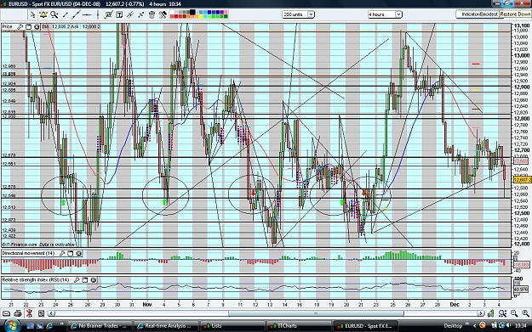
Task: Open the Windows Start orb
Action: coord(12,325)
